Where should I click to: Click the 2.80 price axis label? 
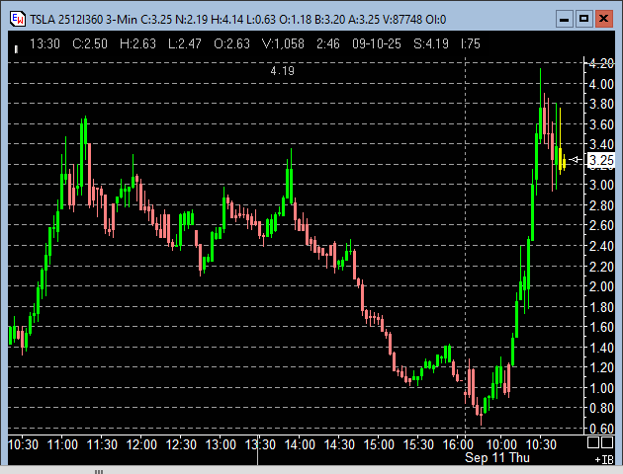tap(601, 205)
